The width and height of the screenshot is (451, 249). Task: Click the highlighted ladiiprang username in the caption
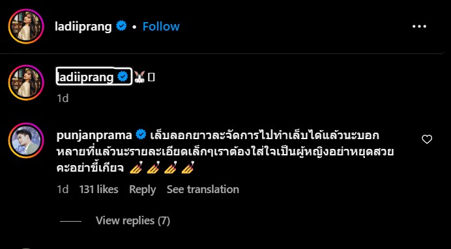(x=85, y=77)
